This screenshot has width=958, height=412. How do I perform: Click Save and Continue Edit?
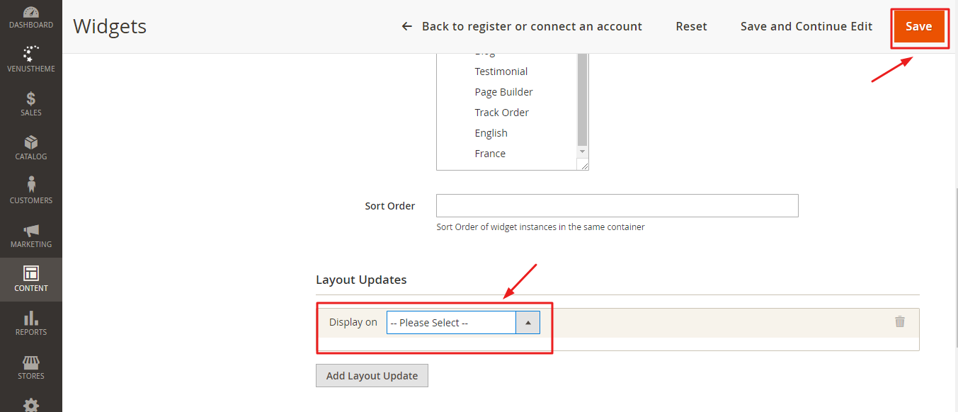click(806, 26)
